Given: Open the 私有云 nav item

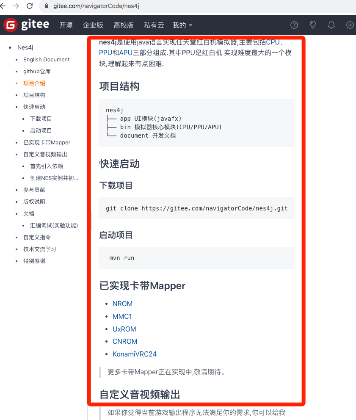Looking at the screenshot, I should [x=154, y=25].
